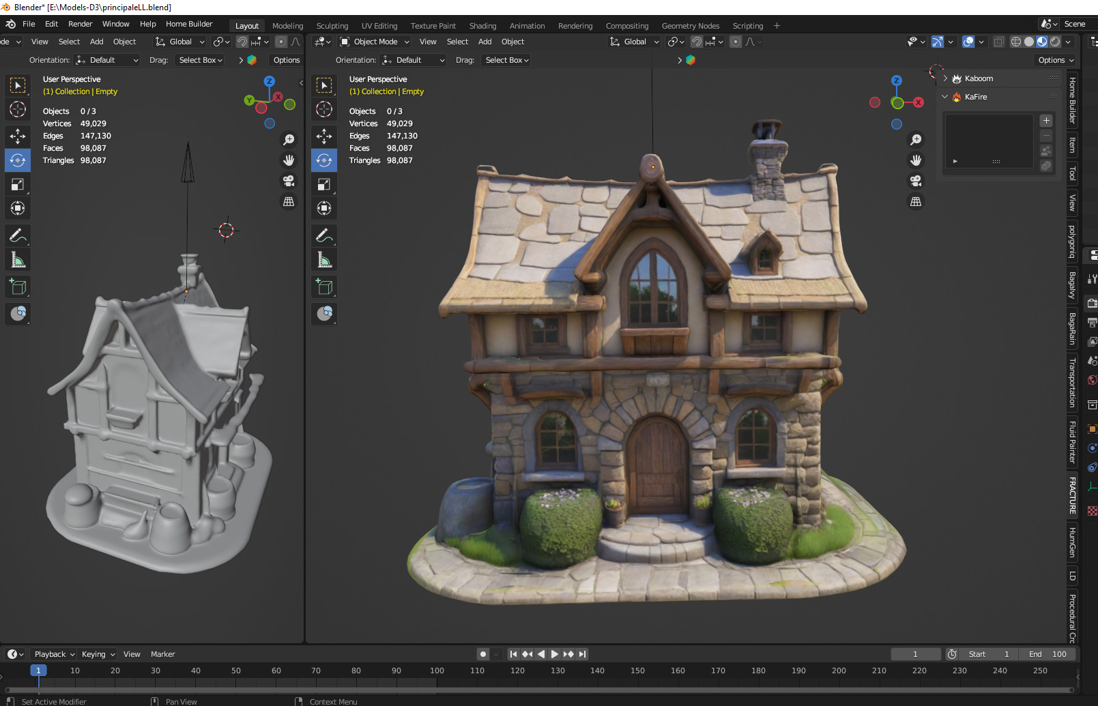Image resolution: width=1098 pixels, height=706 pixels.
Task: Click pan hand icon in right viewport
Action: 916,160
